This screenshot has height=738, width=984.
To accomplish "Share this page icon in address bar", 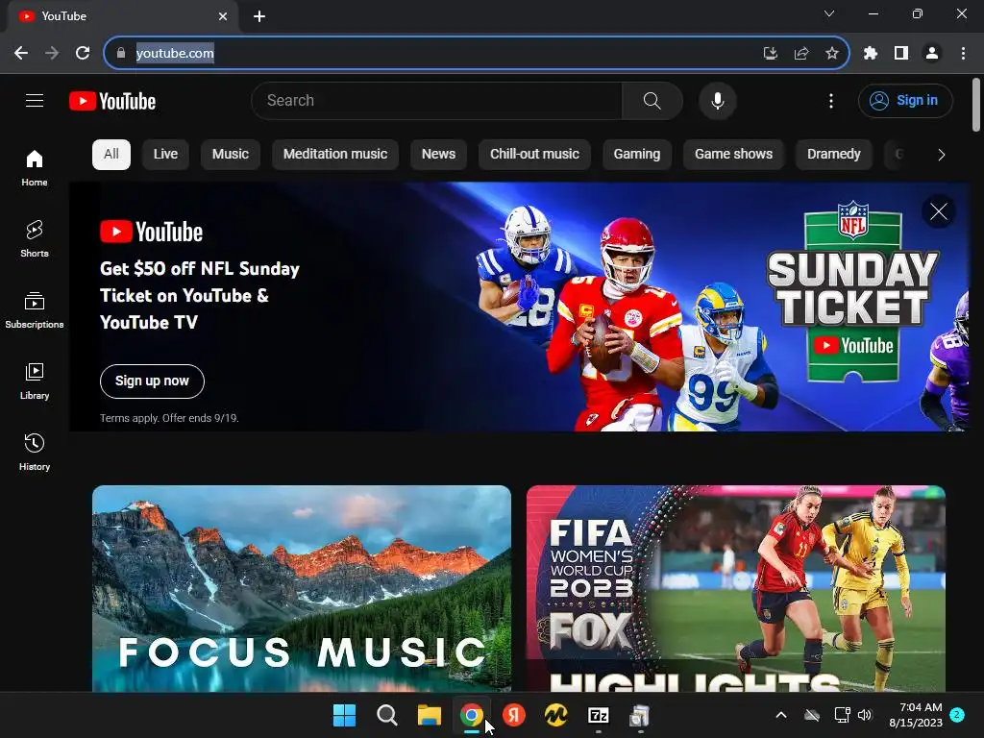I will tap(801, 54).
